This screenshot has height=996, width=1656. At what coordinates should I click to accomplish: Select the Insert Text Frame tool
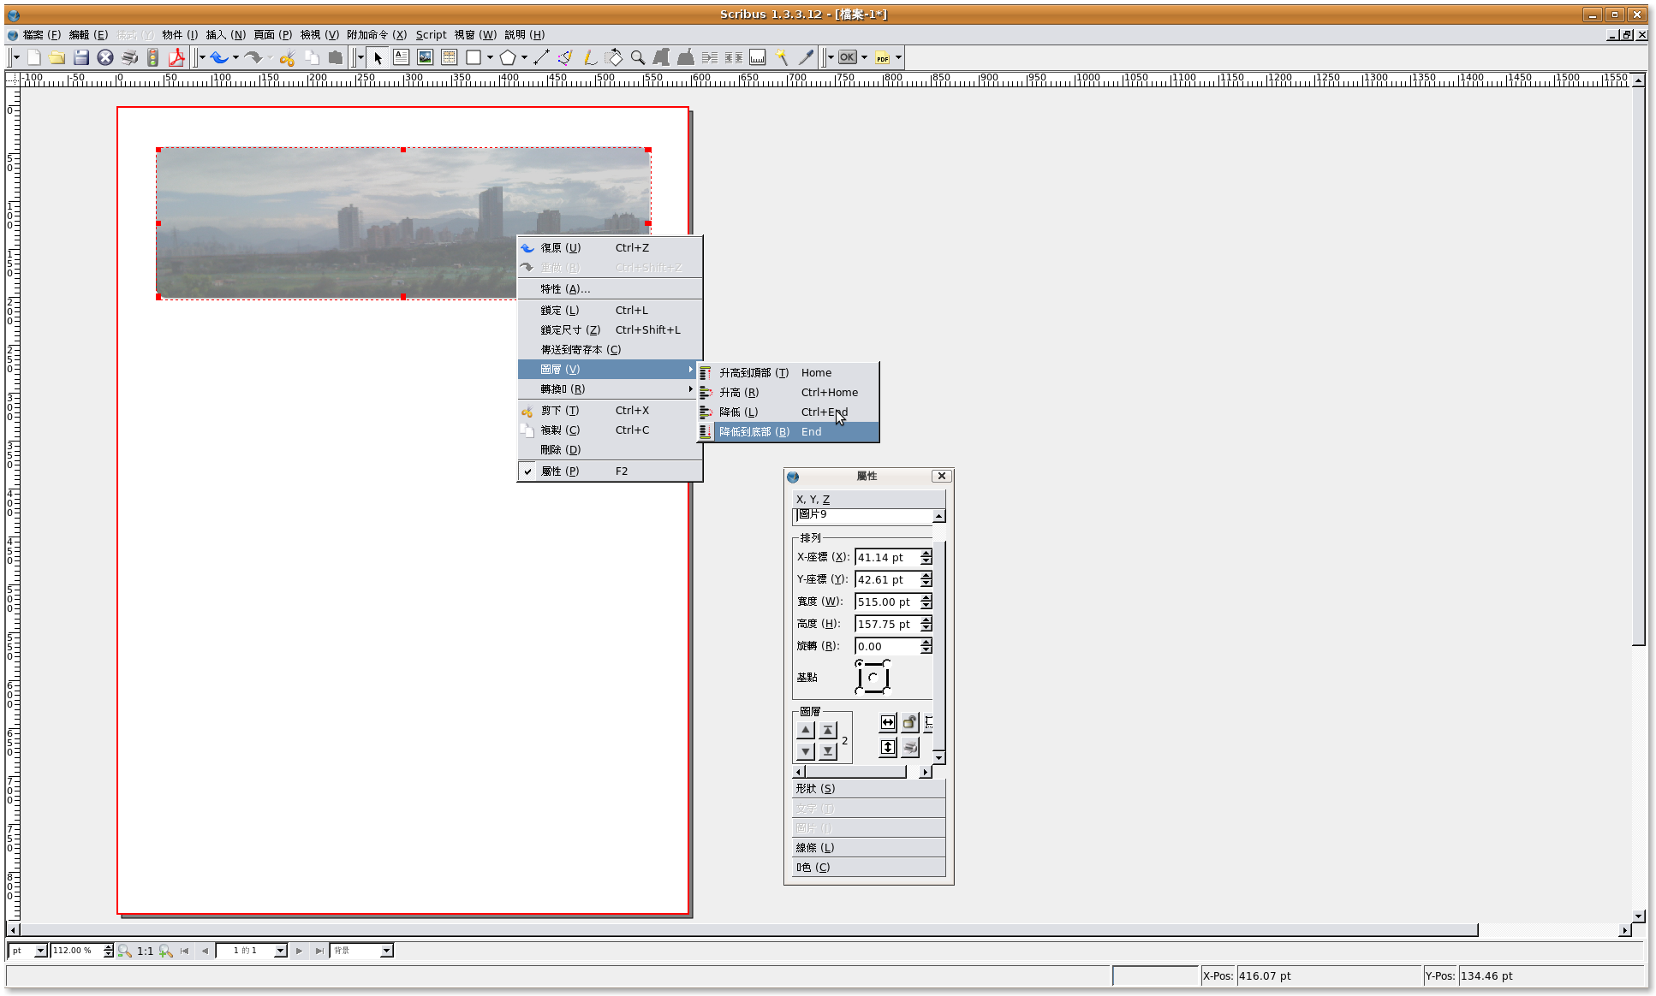(x=401, y=57)
